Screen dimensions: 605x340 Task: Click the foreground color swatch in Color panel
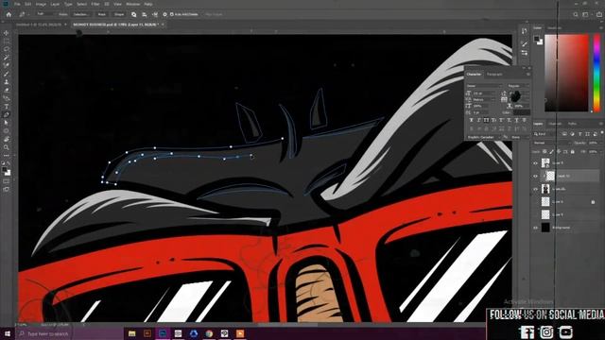537,39
